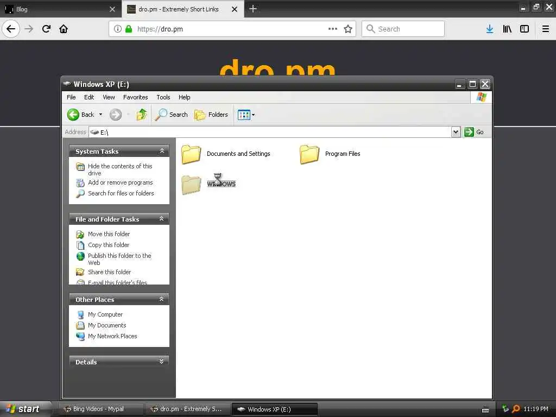Viewport: 556px width, 417px height.
Task: Click the Up folder icon in Explorer
Action: [142, 115]
